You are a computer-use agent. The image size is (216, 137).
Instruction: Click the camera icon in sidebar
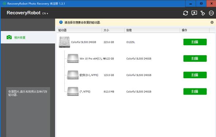click(x=9, y=37)
